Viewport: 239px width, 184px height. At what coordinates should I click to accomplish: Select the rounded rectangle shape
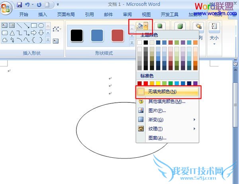coord(5,33)
